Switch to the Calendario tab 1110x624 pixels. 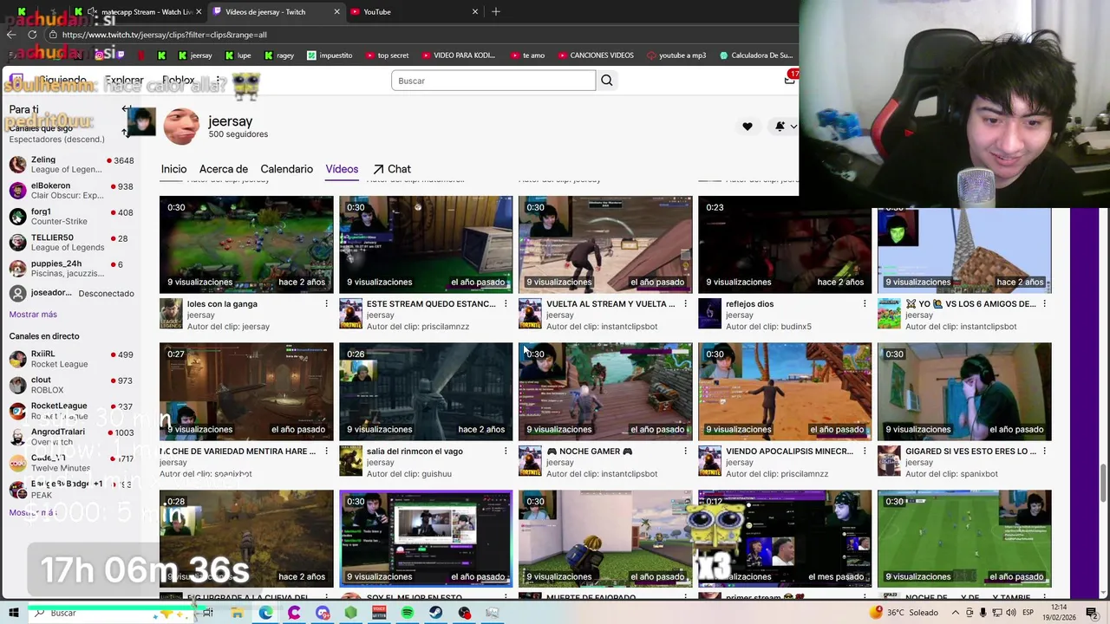coord(286,169)
